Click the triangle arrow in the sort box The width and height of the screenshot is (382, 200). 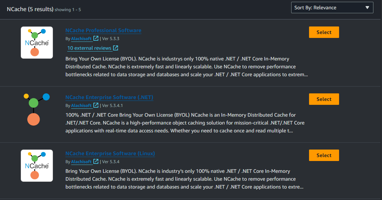[x=367, y=8]
